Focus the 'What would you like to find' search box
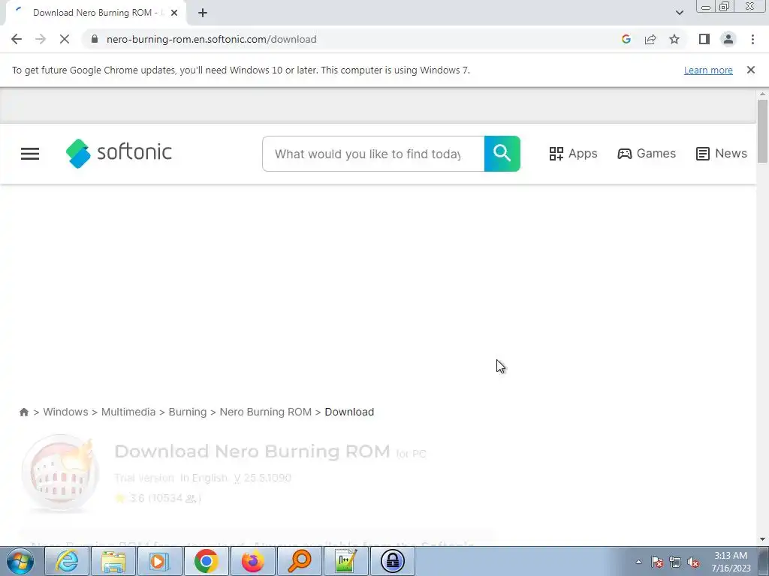 click(373, 154)
